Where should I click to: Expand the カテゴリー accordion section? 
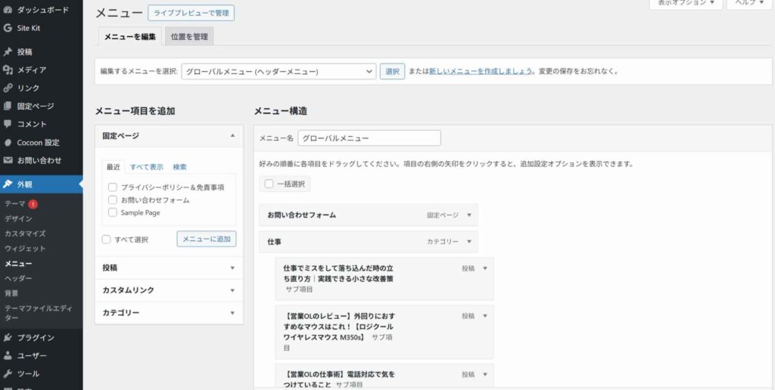[x=169, y=312]
